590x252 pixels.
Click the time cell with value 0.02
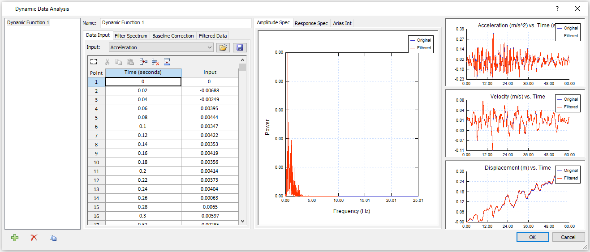(143, 90)
